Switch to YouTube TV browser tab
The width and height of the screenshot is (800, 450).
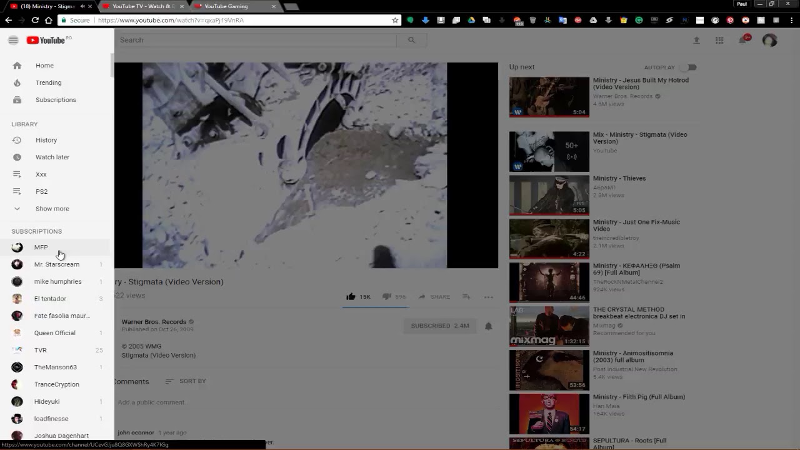coord(142,6)
